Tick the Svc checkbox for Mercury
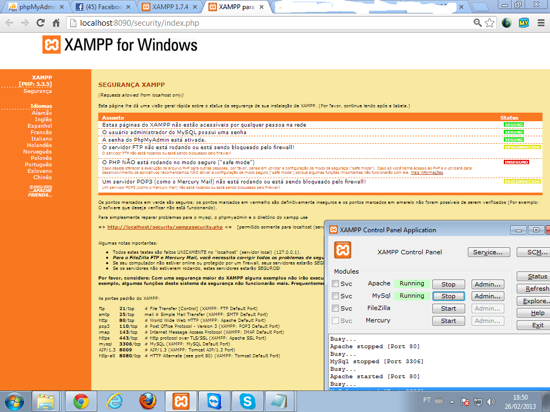 click(335, 321)
